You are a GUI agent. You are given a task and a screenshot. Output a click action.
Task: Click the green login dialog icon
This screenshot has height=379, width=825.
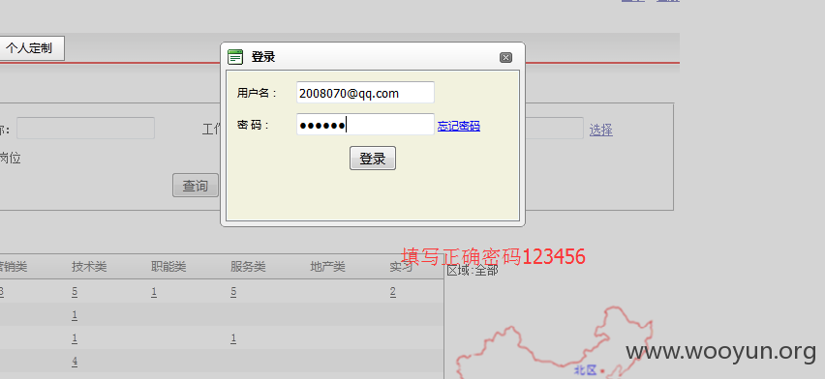point(235,57)
